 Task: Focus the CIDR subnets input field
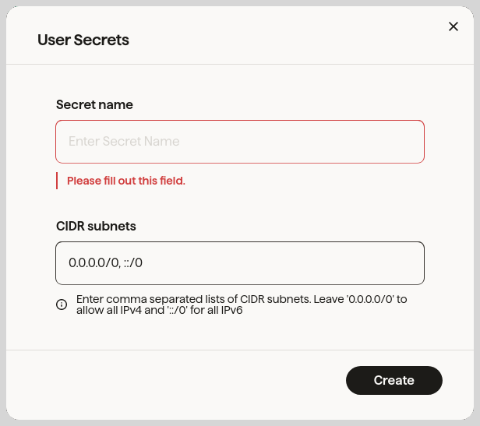[240, 263]
